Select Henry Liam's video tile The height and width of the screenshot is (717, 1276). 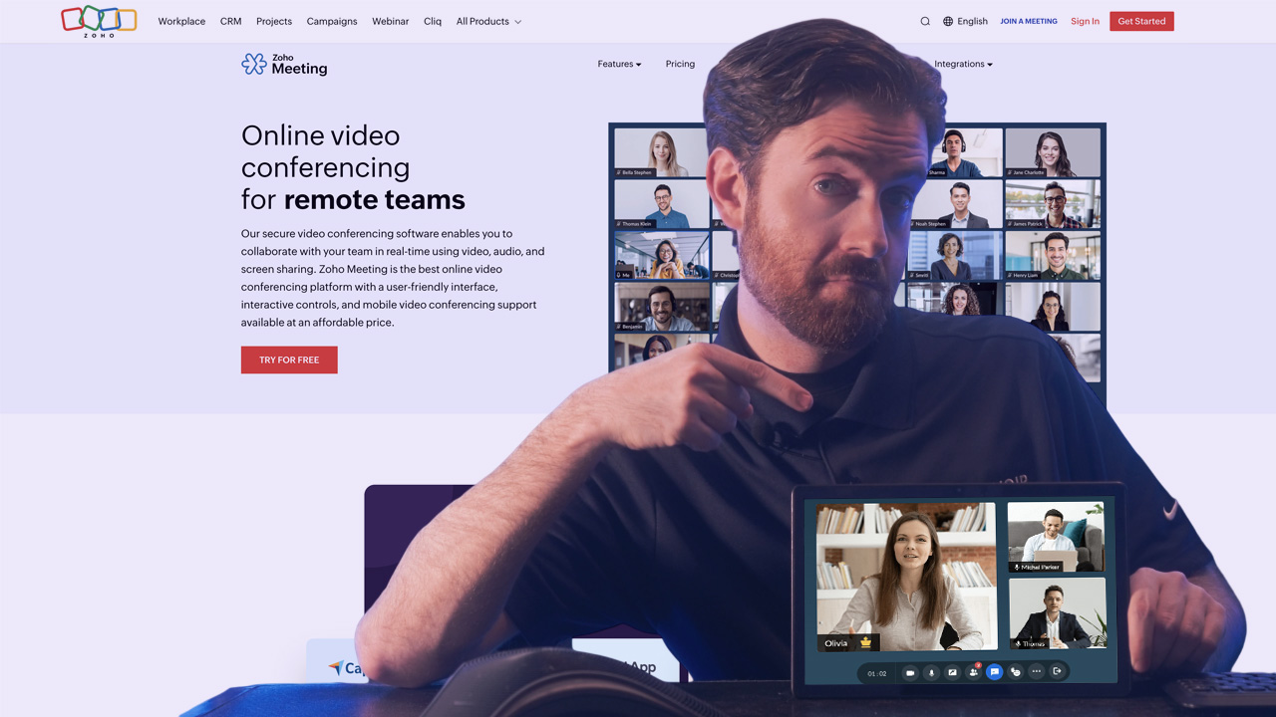(1053, 256)
